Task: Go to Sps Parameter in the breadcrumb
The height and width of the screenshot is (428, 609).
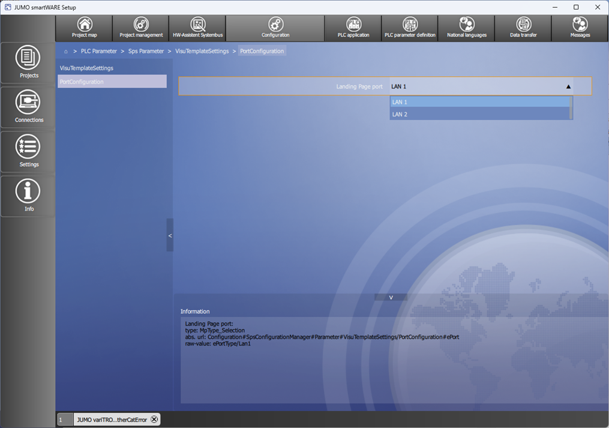Action: coord(146,51)
